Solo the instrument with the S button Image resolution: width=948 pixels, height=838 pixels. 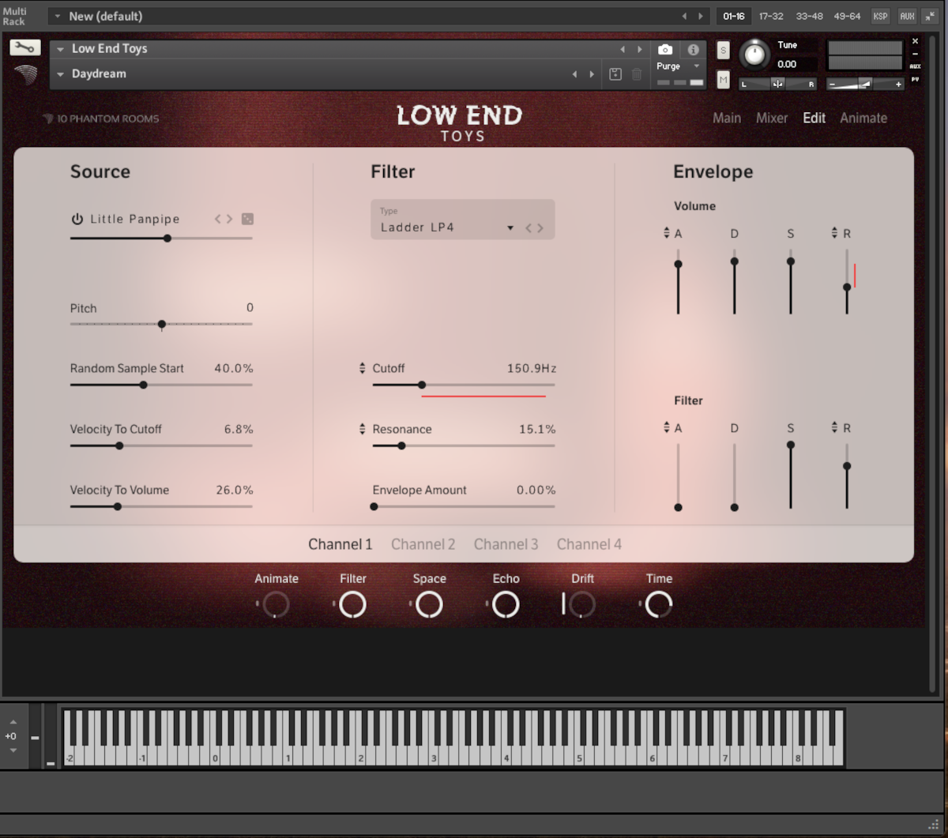[723, 51]
